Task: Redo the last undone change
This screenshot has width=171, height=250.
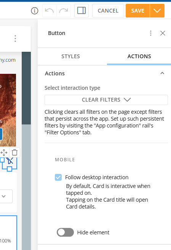Action: (x=64, y=11)
